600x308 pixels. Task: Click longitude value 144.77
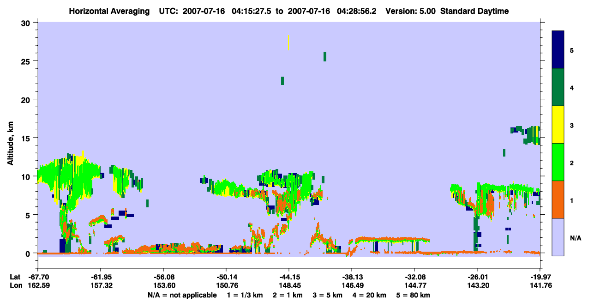coord(414,285)
